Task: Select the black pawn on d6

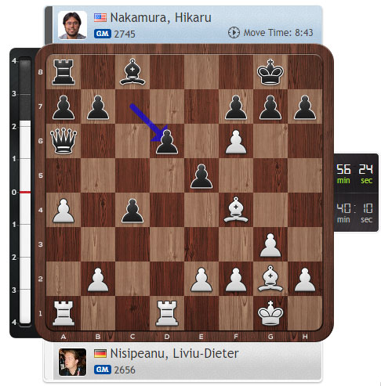Action: point(167,142)
